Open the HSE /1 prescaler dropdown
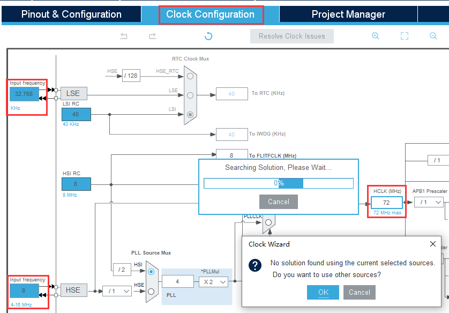This screenshot has width=449, height=313. coord(117,291)
